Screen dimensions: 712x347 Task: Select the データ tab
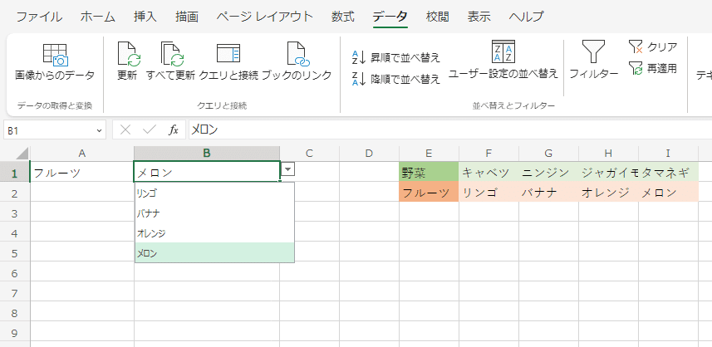pos(390,17)
